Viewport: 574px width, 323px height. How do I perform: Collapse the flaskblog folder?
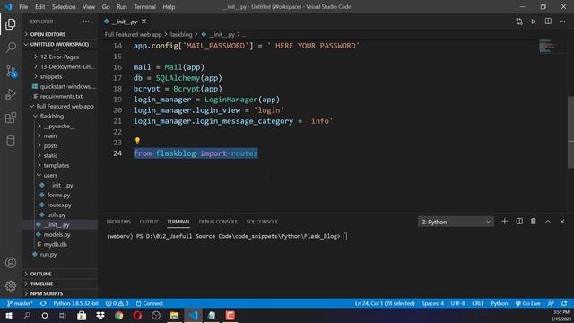pyautogui.click(x=60, y=116)
